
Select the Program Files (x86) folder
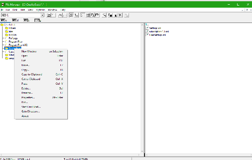[17, 45]
